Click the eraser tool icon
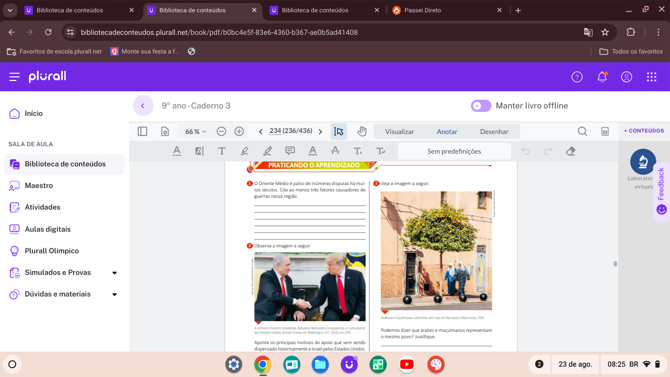The height and width of the screenshot is (377, 670). (x=570, y=151)
